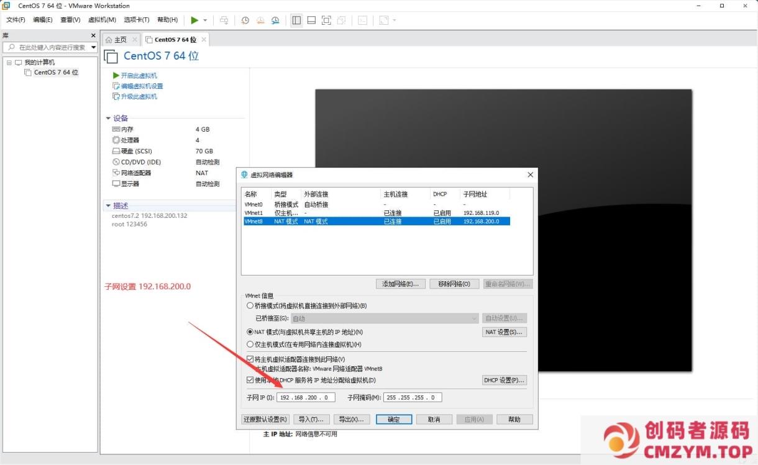Image resolution: width=758 pixels, height=465 pixels.
Task: Select the VMnet0 row in network list
Action: coord(377,204)
